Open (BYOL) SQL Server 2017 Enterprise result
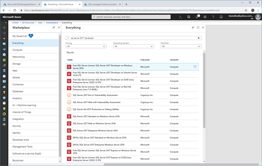Image resolution: width=262 pixels, height=166 pixels. (132, 145)
